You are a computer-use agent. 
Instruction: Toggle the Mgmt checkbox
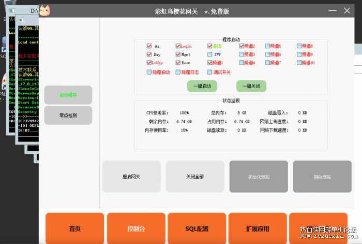point(178,54)
